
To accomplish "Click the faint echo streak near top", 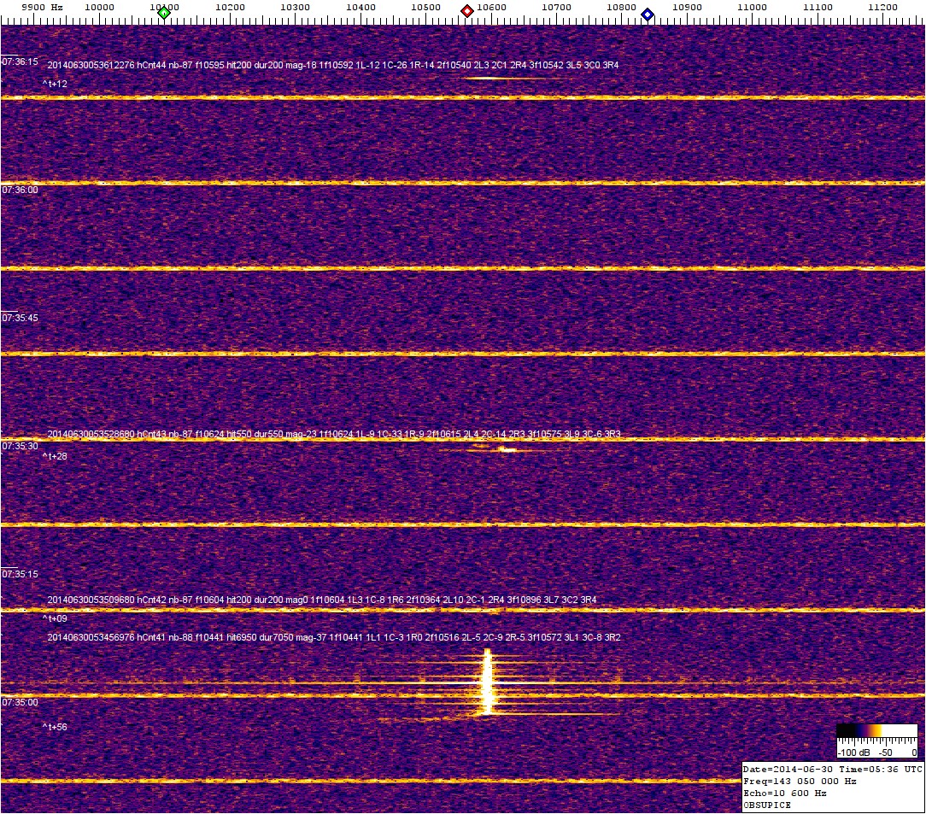I will click(x=495, y=79).
